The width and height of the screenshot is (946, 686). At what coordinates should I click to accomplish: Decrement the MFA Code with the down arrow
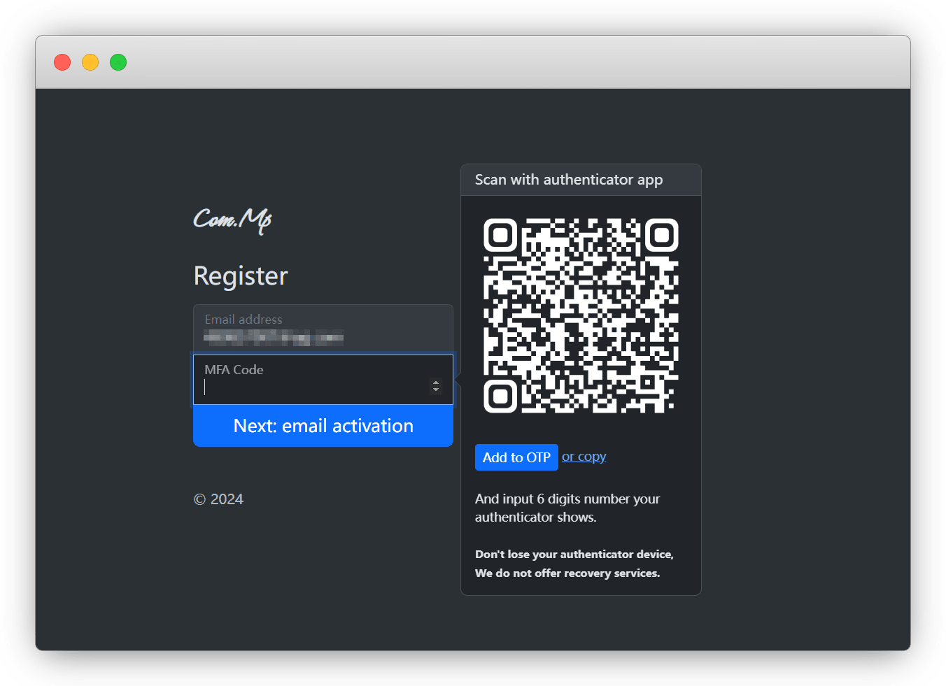436,390
